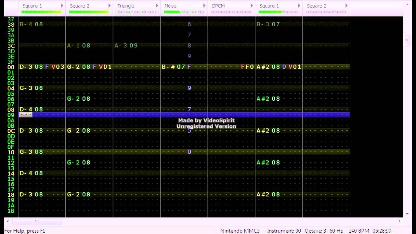Select the B-3 07 note on row 38
The height and width of the screenshot is (234, 416).
coord(268,24)
